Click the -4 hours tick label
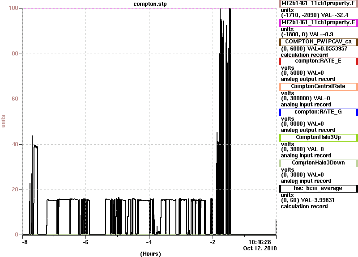 (x=149, y=242)
